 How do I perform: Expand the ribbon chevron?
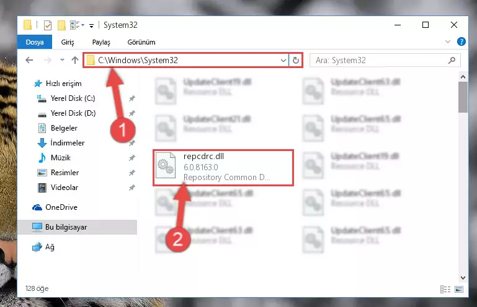click(448, 41)
